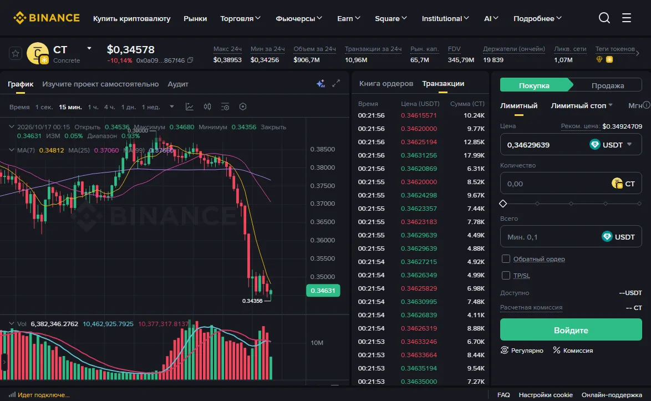
Task: Expand the Фьючерсы menu
Action: [x=299, y=18]
